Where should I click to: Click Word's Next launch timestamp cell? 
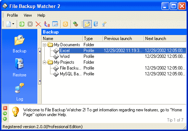coord(165,56)
